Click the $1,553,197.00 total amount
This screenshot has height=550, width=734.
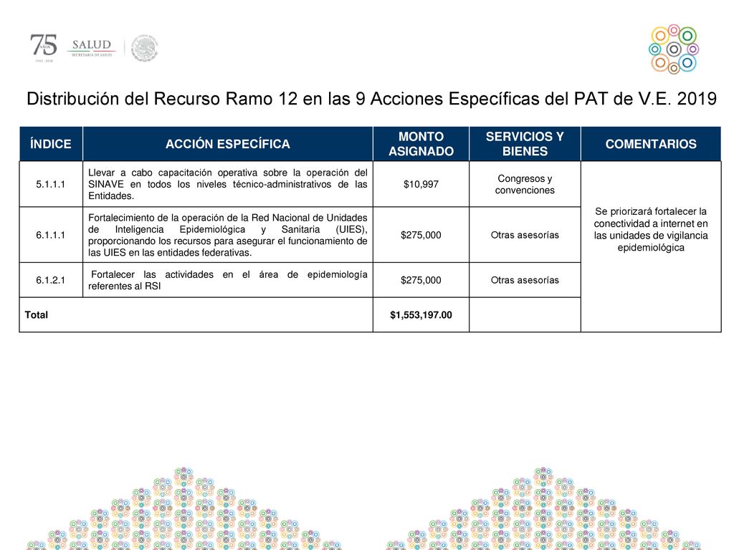pos(421,315)
